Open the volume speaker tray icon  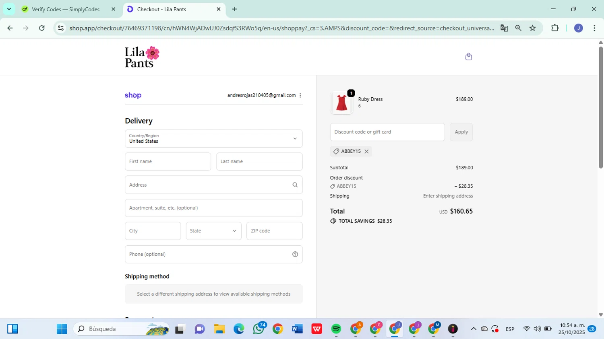point(537,329)
